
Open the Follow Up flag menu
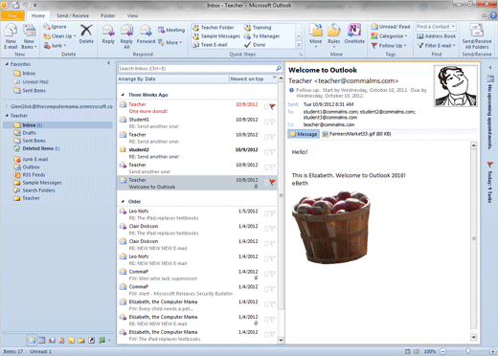tap(389, 46)
